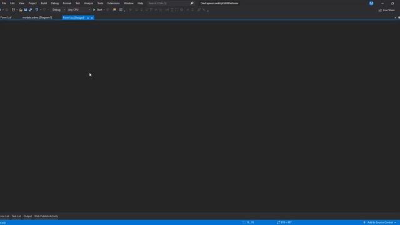Click the window icon after the folder icon
Screen dimensions: 400x225
click(121, 10)
